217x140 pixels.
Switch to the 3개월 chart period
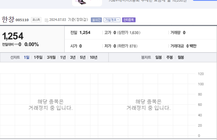coord(51,57)
